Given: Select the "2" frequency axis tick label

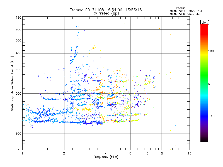Looking at the screenshot, I should [x=64, y=153].
